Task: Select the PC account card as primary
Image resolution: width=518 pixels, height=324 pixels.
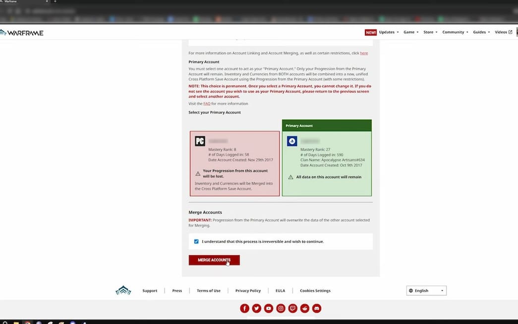Action: point(234,164)
